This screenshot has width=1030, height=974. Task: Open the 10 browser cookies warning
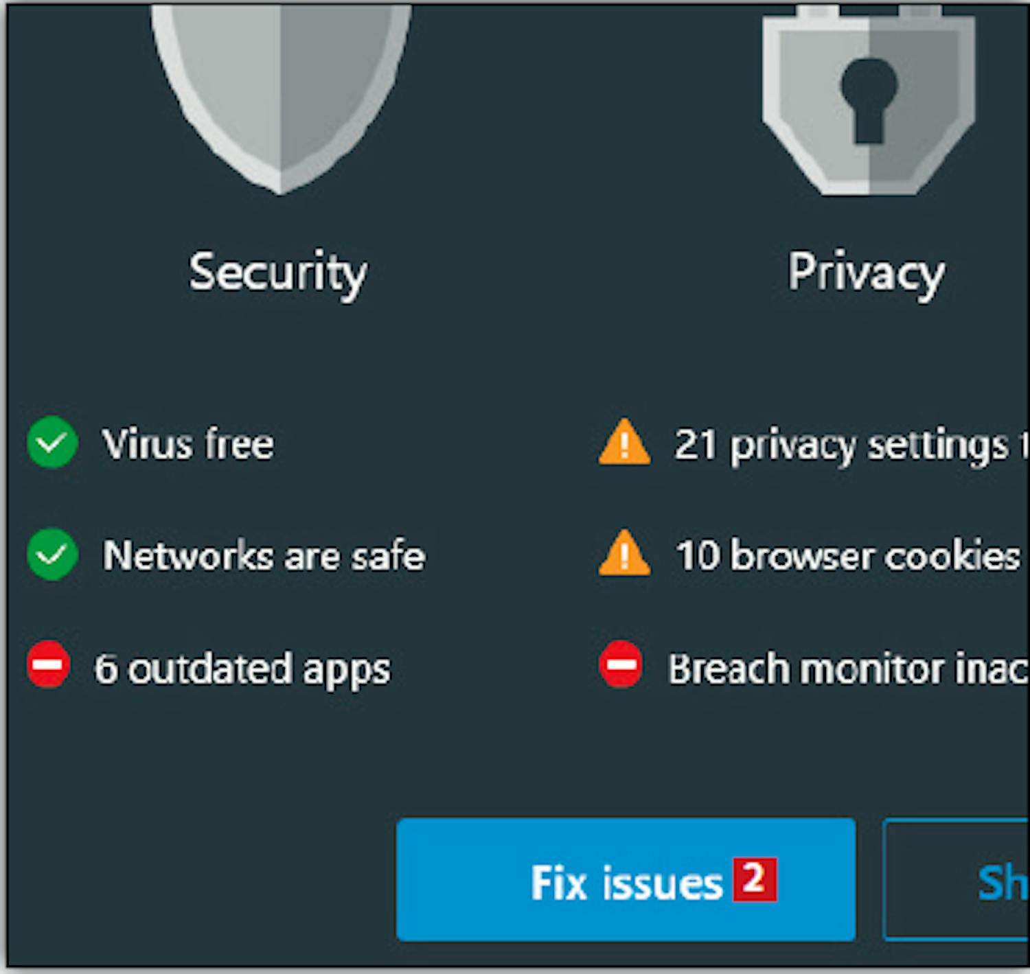[849, 555]
